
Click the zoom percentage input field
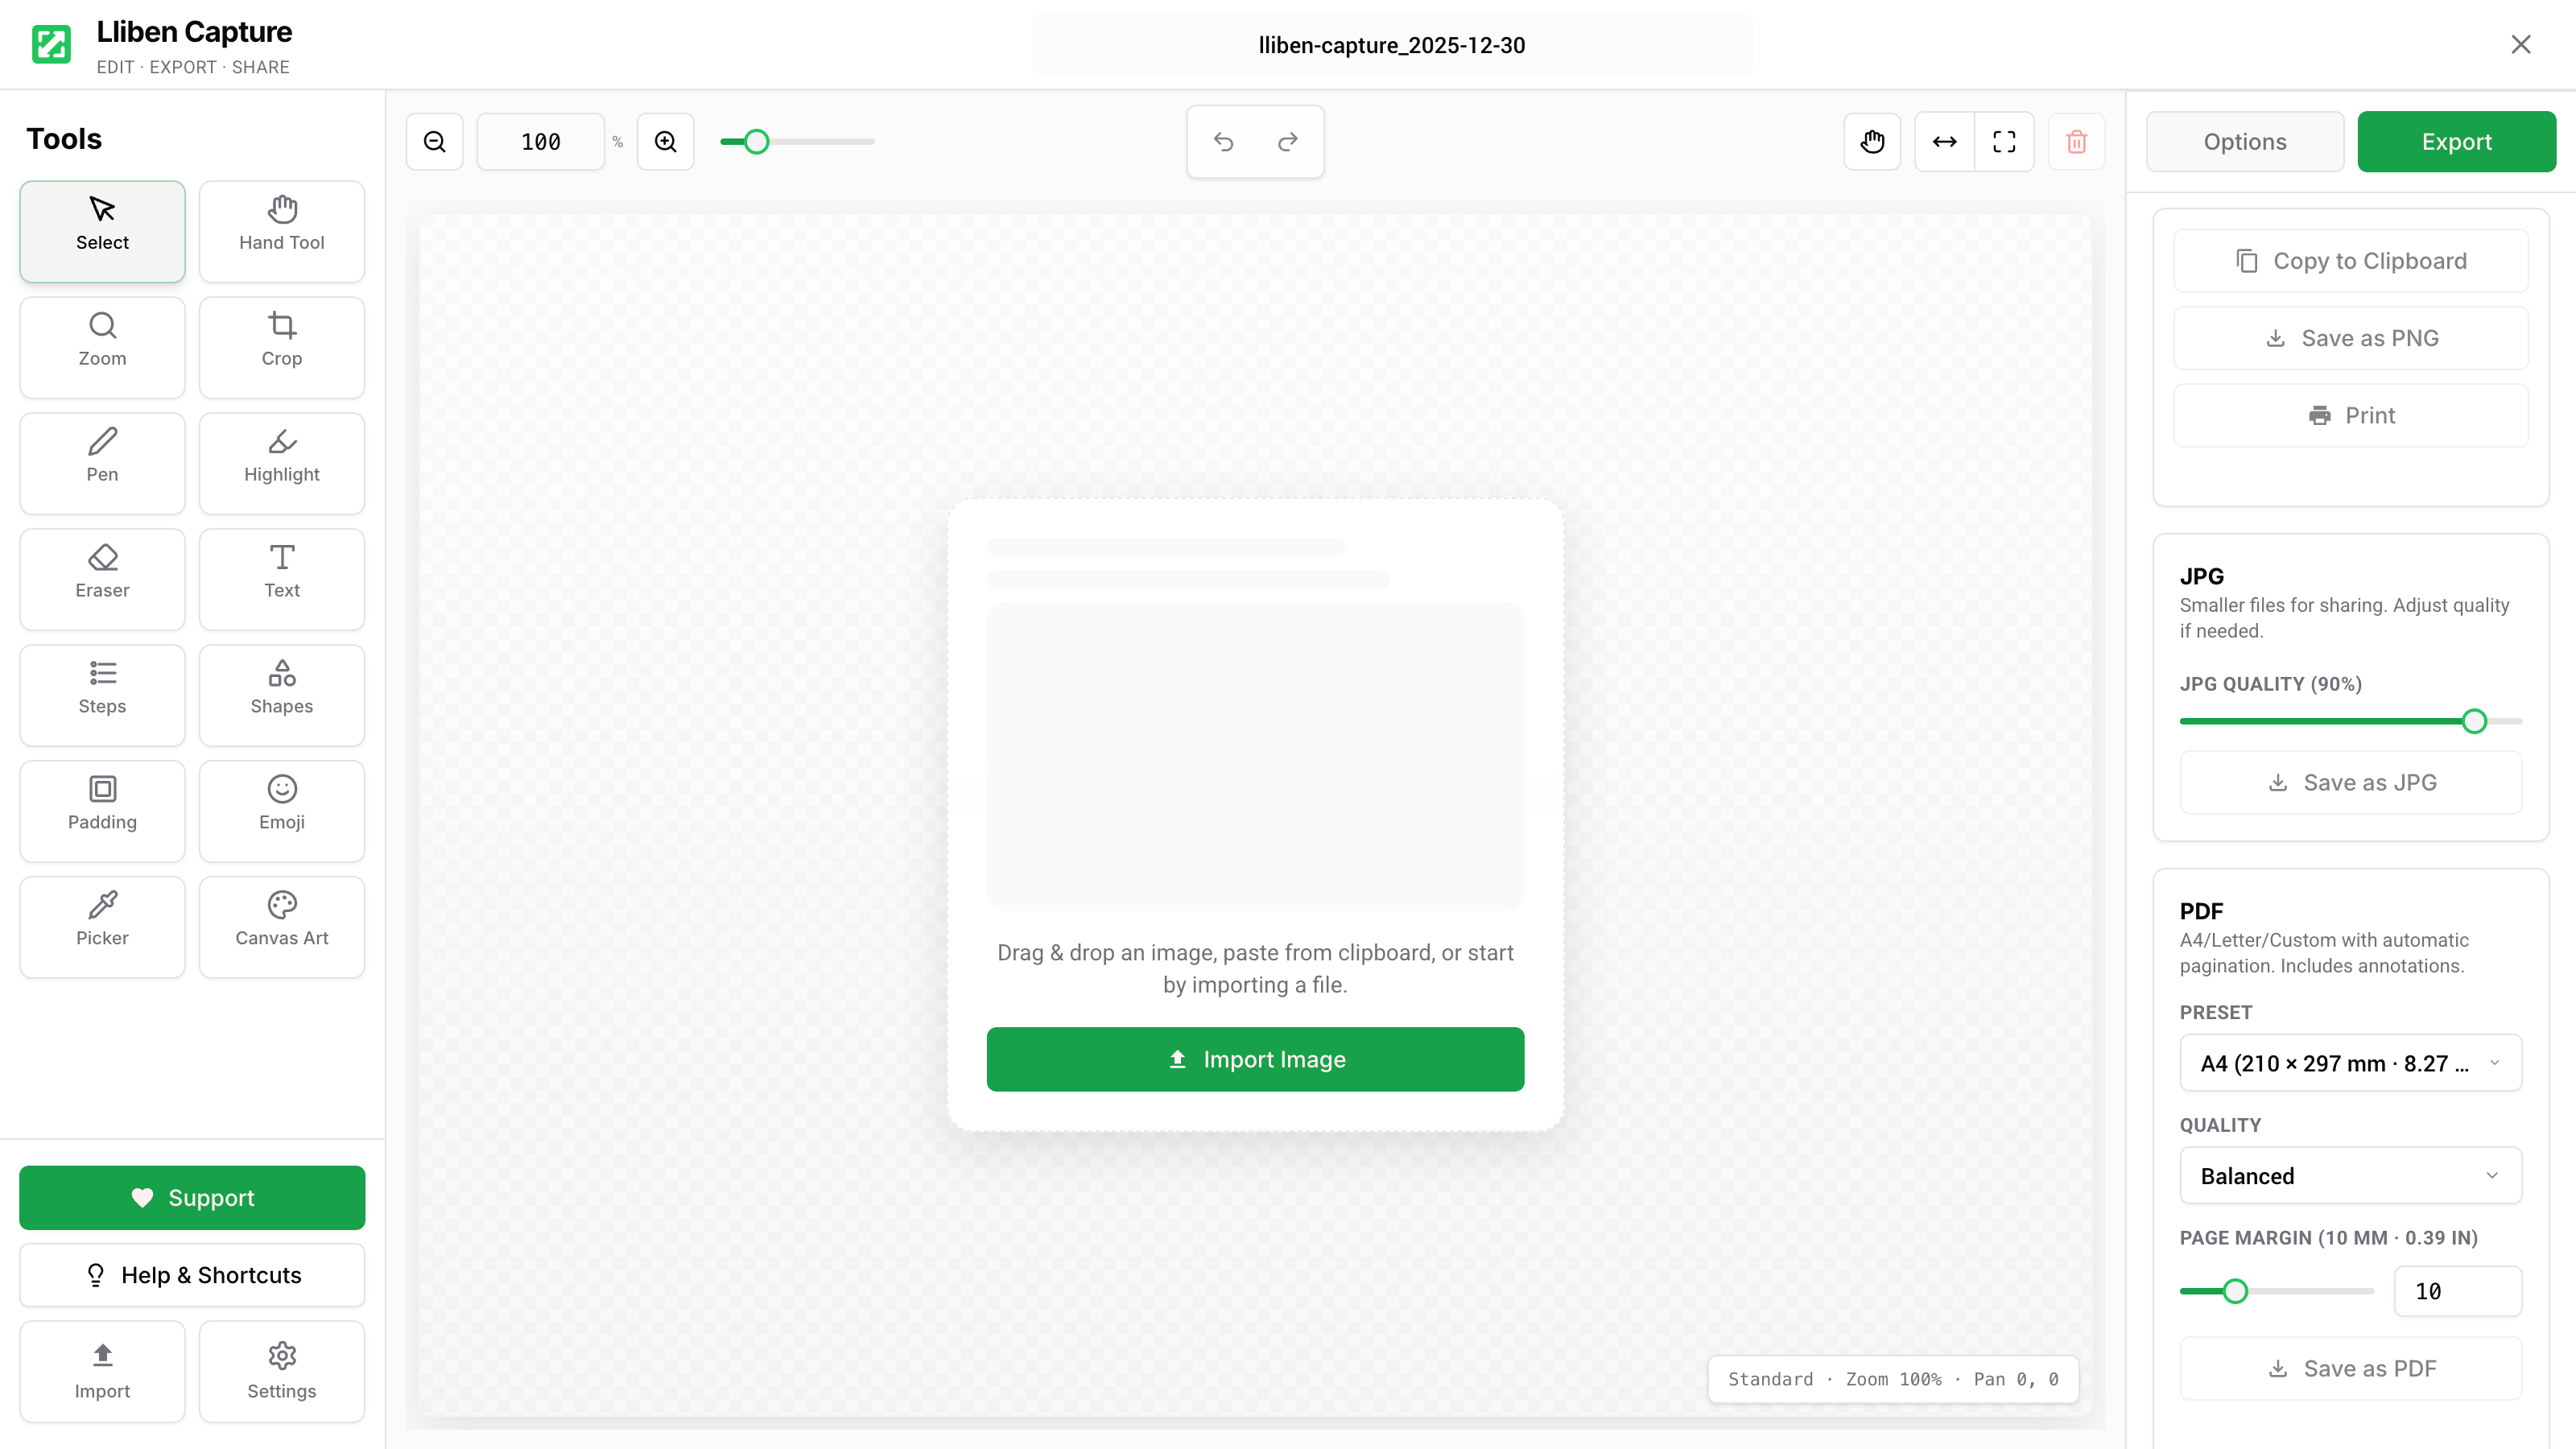(x=540, y=142)
